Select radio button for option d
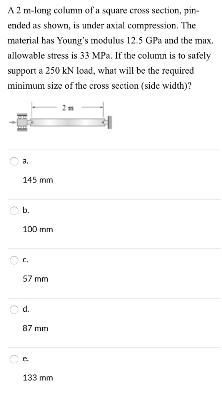The width and height of the screenshot is (222, 395). 14,309
